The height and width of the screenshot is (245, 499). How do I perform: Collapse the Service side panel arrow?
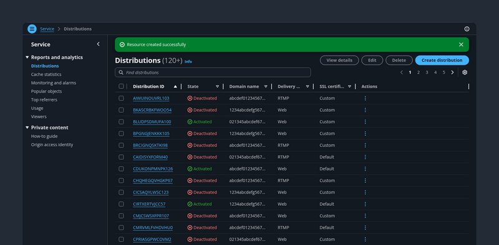coord(98,44)
